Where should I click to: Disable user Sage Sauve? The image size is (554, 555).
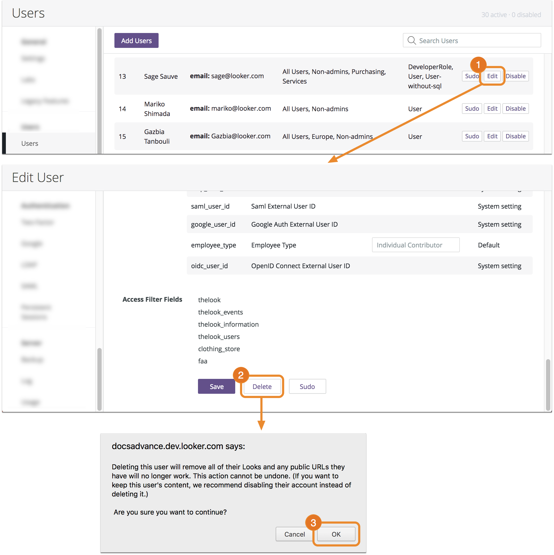pos(515,76)
